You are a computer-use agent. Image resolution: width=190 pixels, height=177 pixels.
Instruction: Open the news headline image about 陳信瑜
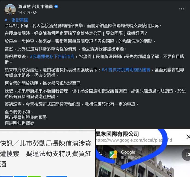tap(48, 153)
